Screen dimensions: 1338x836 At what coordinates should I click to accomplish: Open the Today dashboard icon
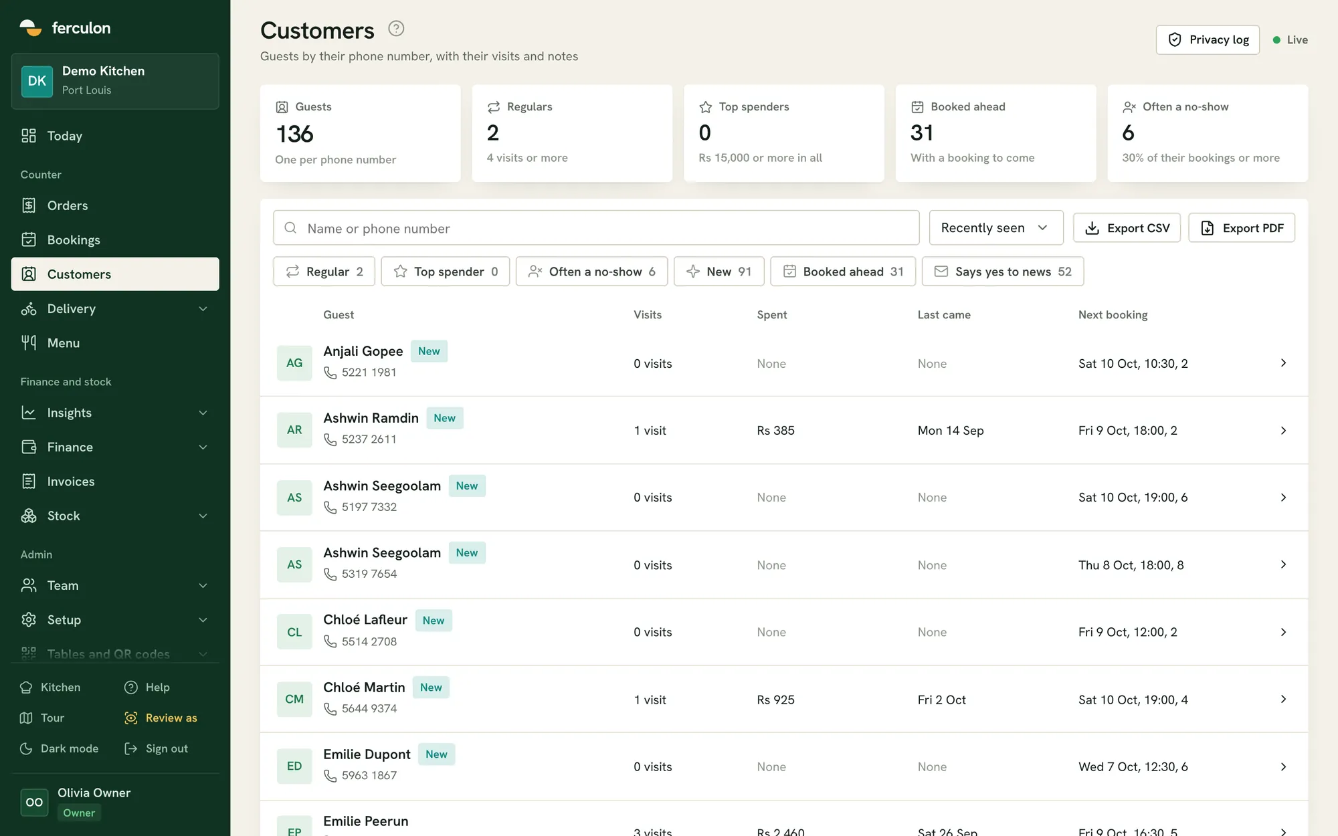pos(29,136)
